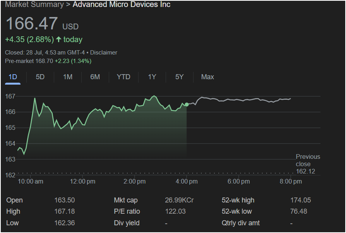Click the 164 y-axis price label
The width and height of the screenshot is (346, 233).
[10, 144]
